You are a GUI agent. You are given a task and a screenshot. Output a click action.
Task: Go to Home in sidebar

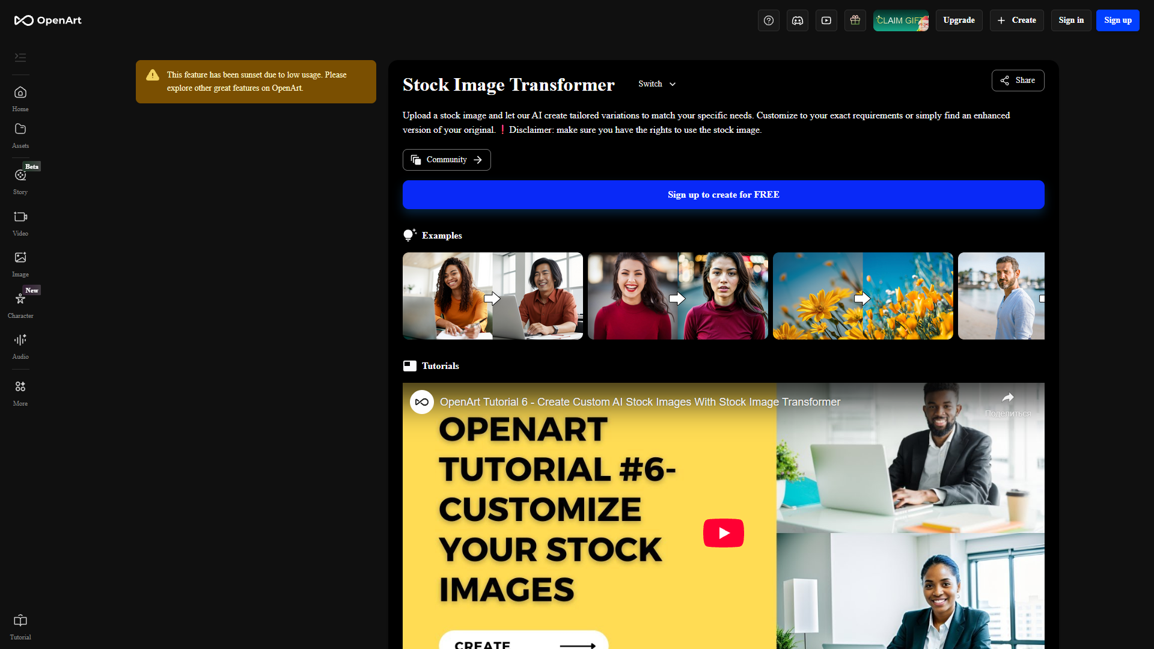click(20, 99)
